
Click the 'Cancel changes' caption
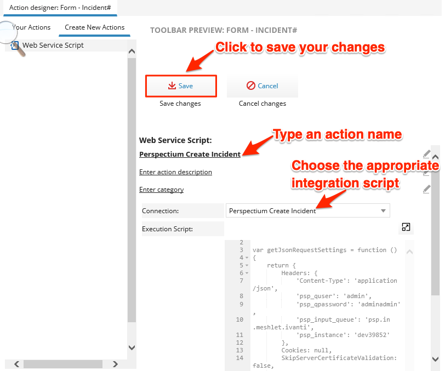coord(263,104)
